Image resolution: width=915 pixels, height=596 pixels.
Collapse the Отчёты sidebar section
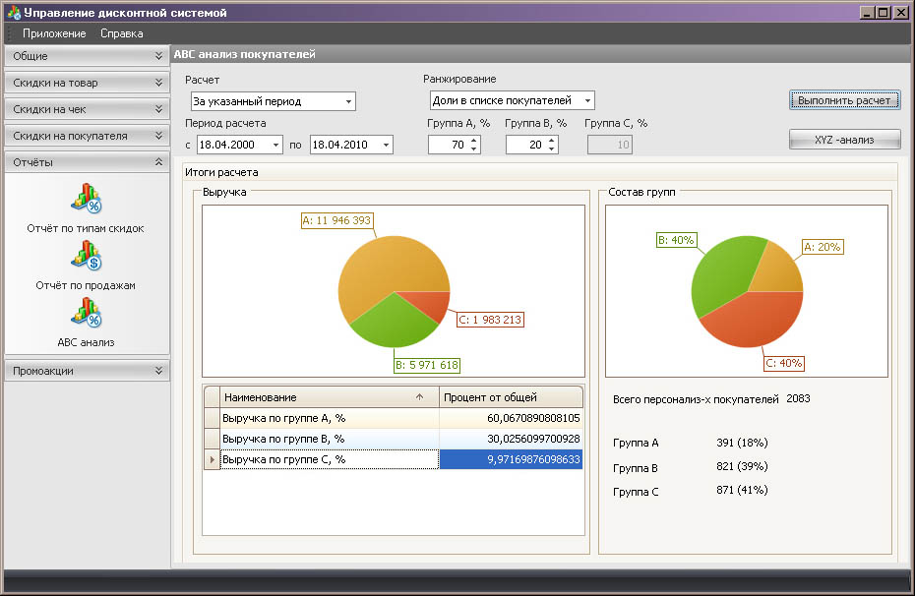tap(87, 162)
